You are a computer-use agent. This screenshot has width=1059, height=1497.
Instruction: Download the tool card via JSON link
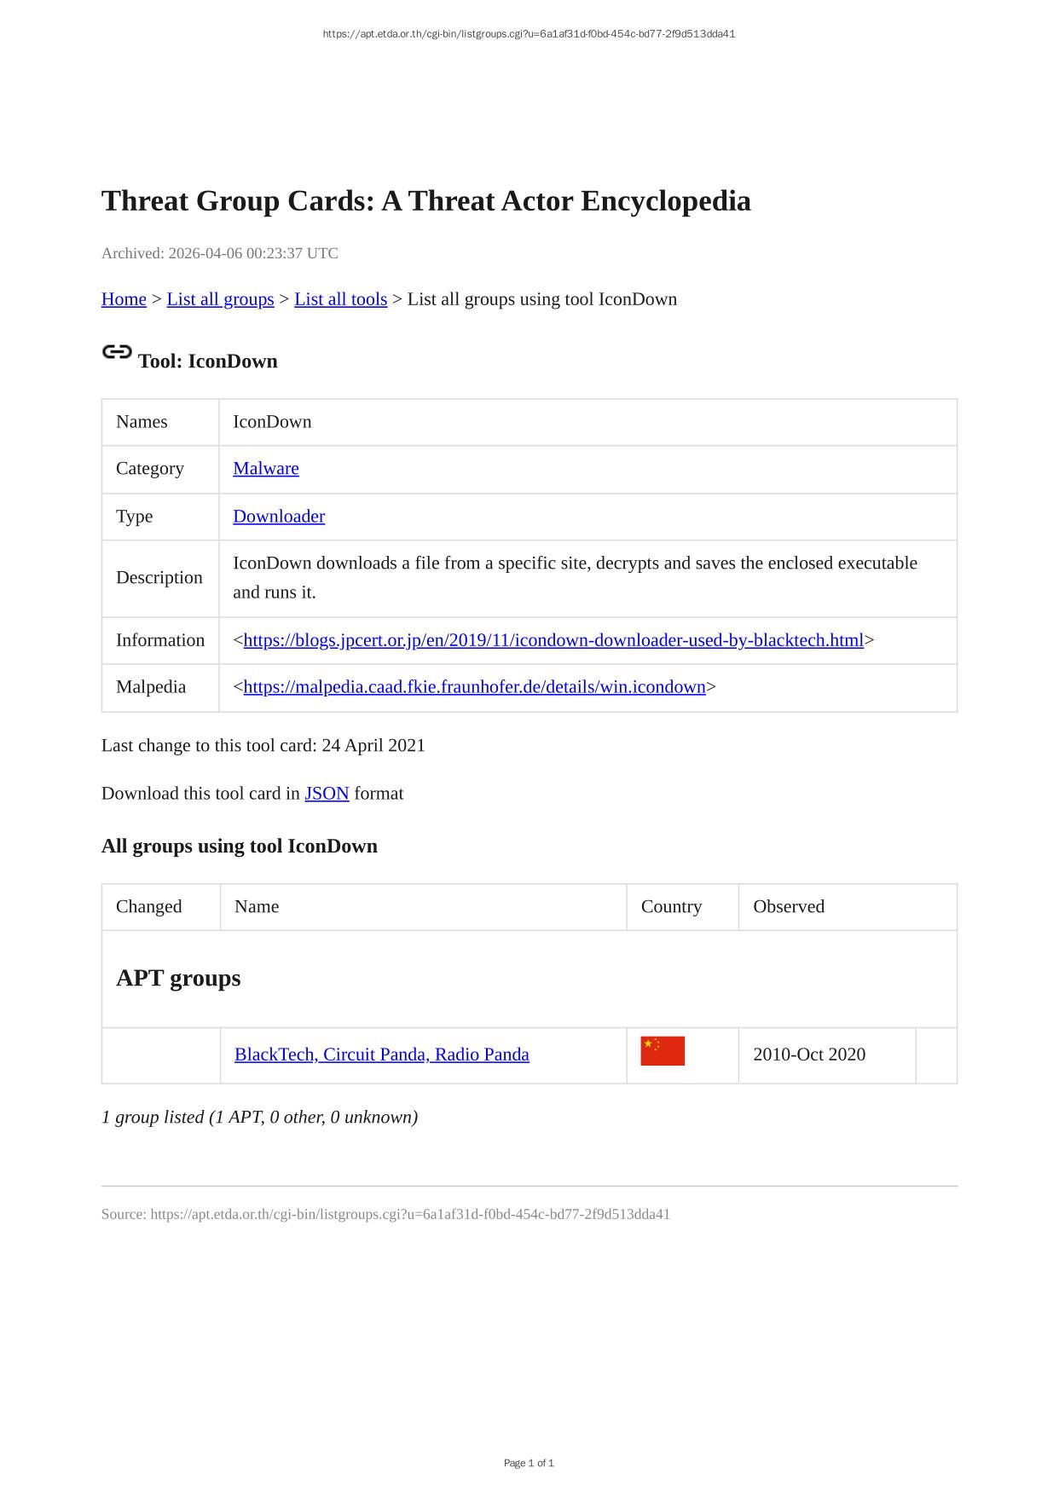[x=327, y=793]
